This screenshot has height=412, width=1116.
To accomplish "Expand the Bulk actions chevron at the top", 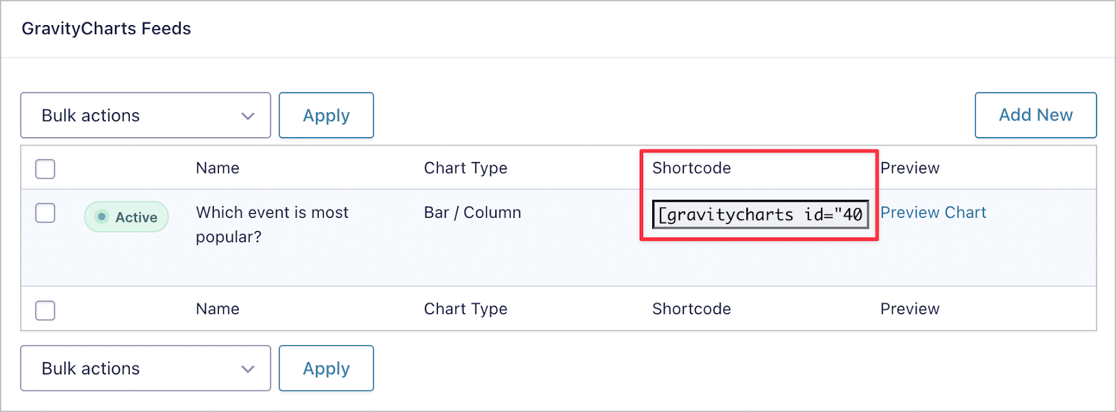I will (248, 115).
